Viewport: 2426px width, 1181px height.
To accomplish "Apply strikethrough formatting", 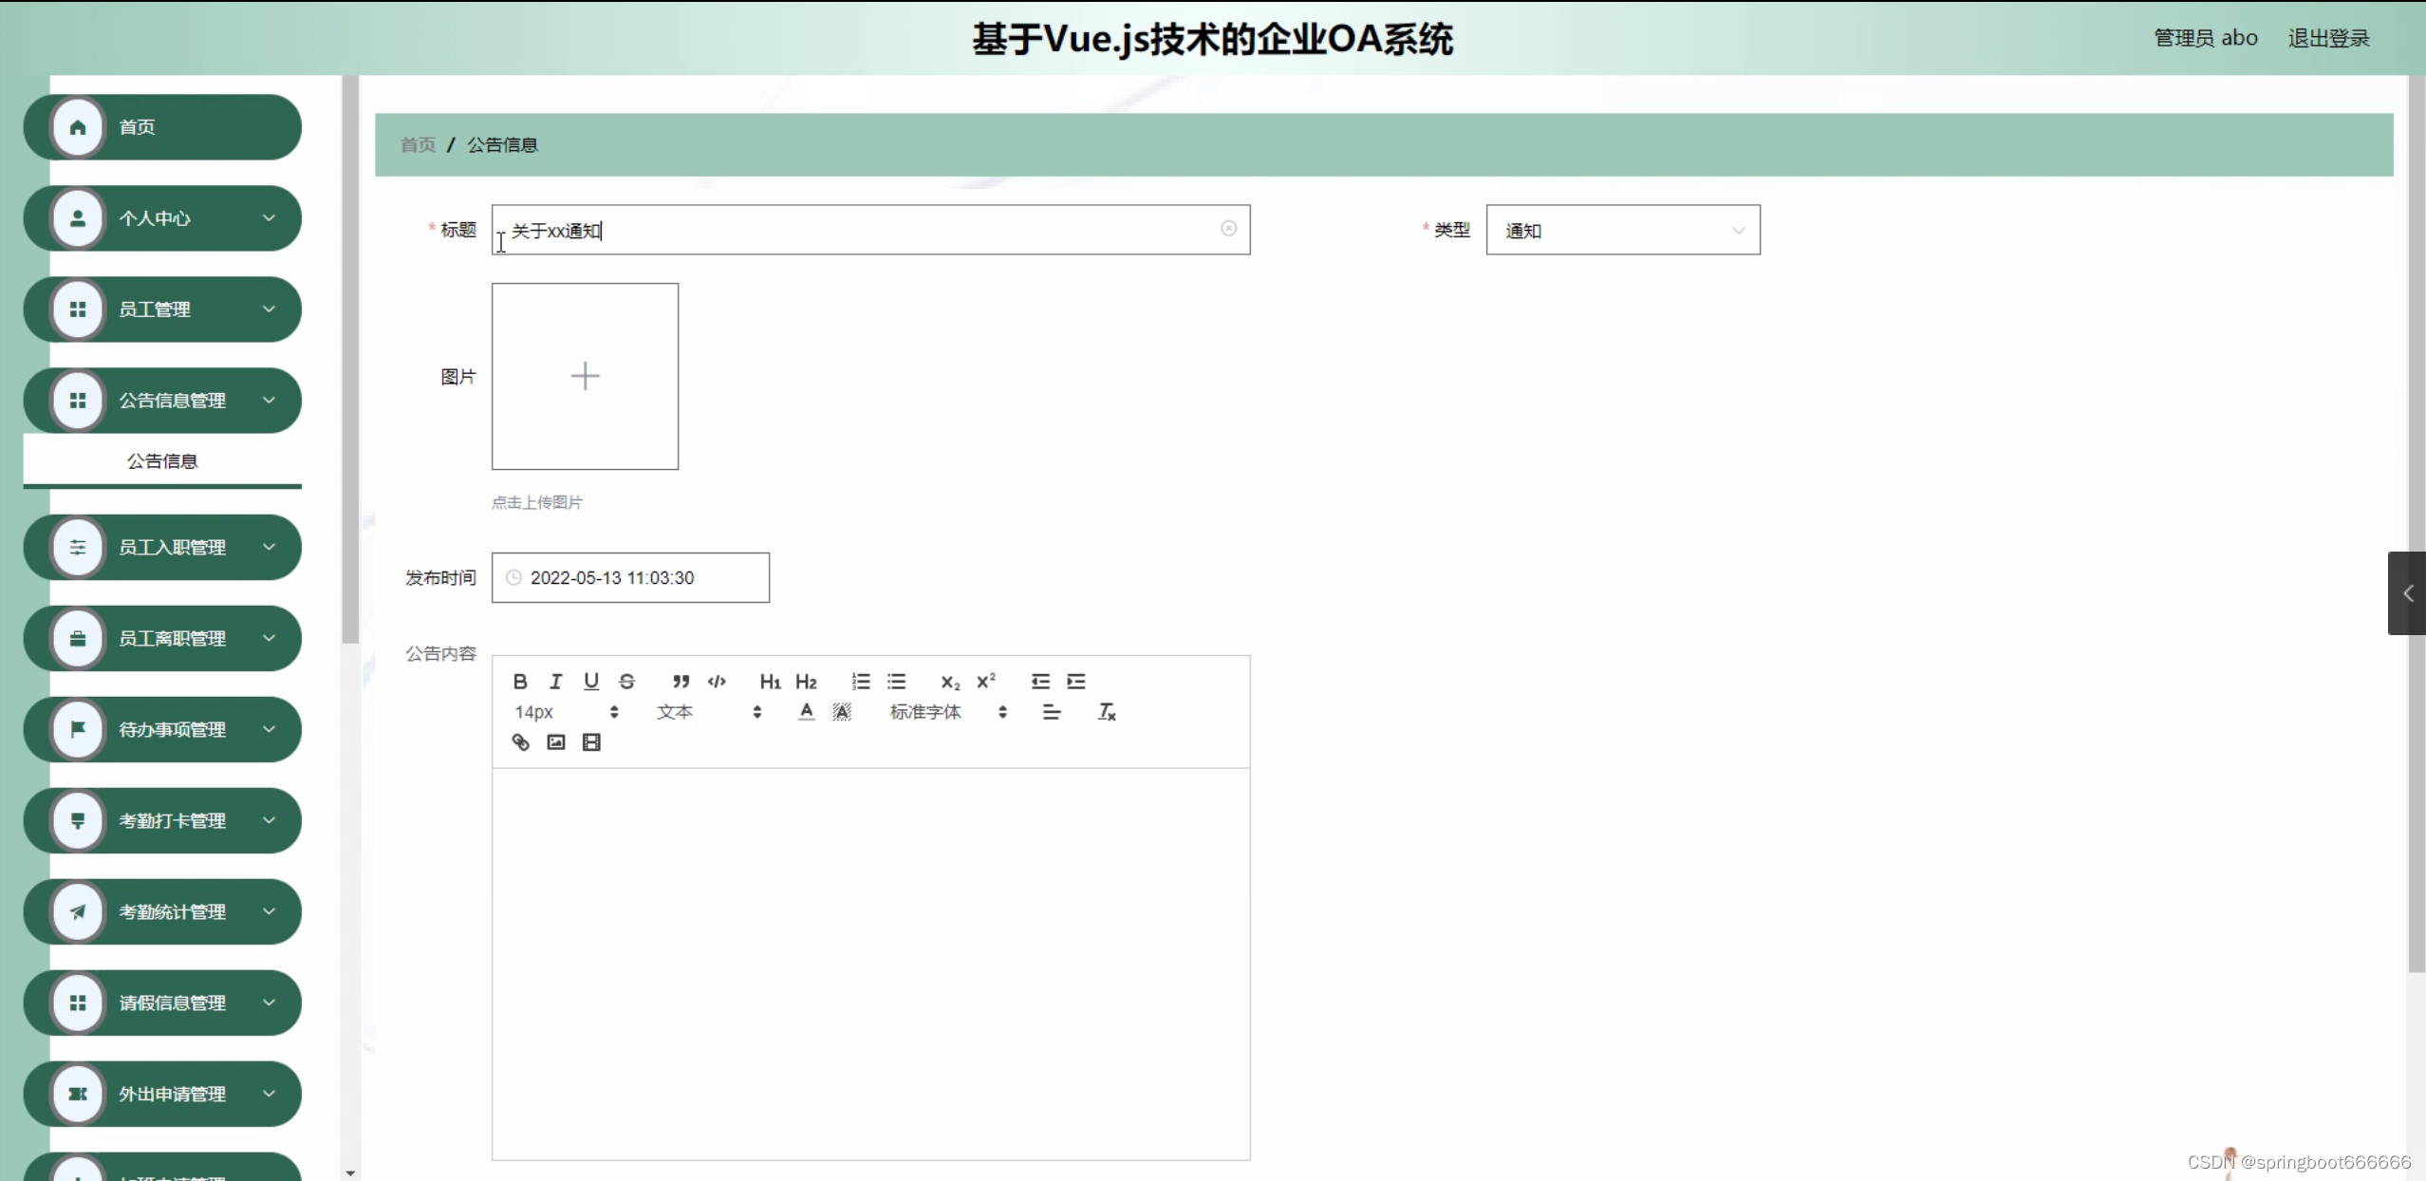I will pos(626,681).
